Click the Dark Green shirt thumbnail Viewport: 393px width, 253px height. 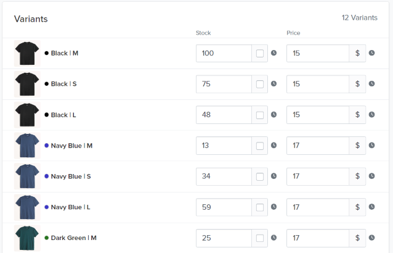click(27, 238)
